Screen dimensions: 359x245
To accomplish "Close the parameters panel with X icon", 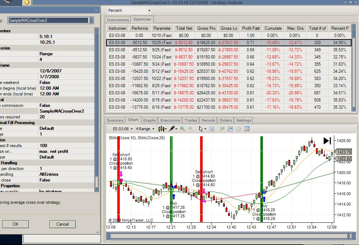I will 96,10.
